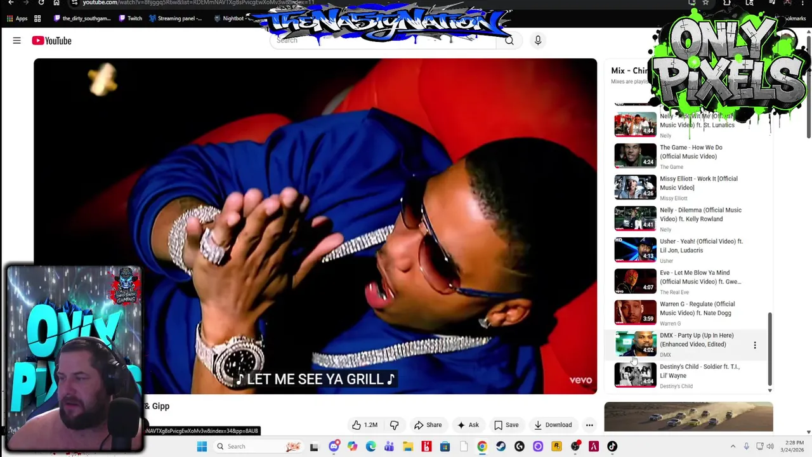Open Microsoft Edge from the taskbar
This screenshot has height=457, width=812.
(x=370, y=446)
